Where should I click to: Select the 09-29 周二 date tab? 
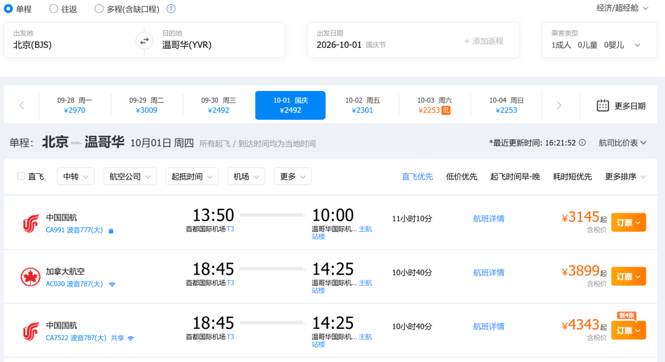click(x=147, y=106)
